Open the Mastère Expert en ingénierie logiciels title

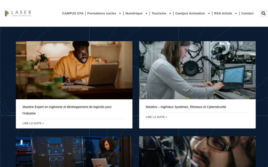(x=67, y=110)
